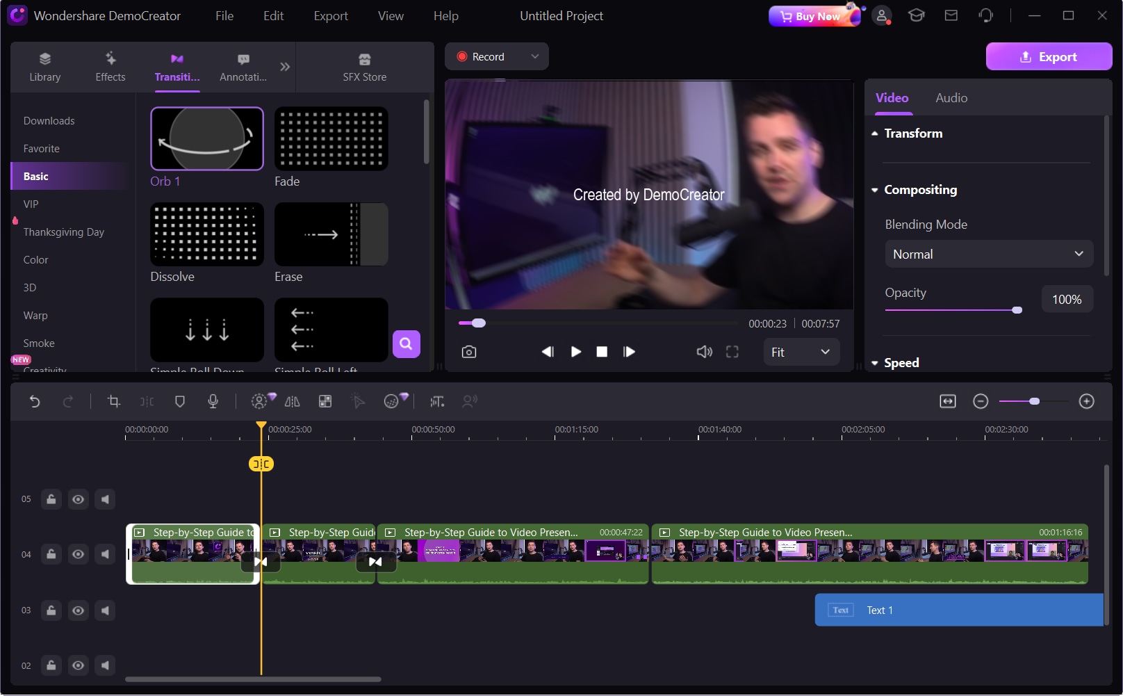Hide track 04 using eye icon

[x=79, y=554]
